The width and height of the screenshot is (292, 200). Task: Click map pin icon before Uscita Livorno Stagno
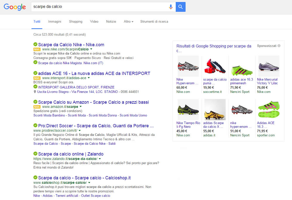(x=35, y=92)
